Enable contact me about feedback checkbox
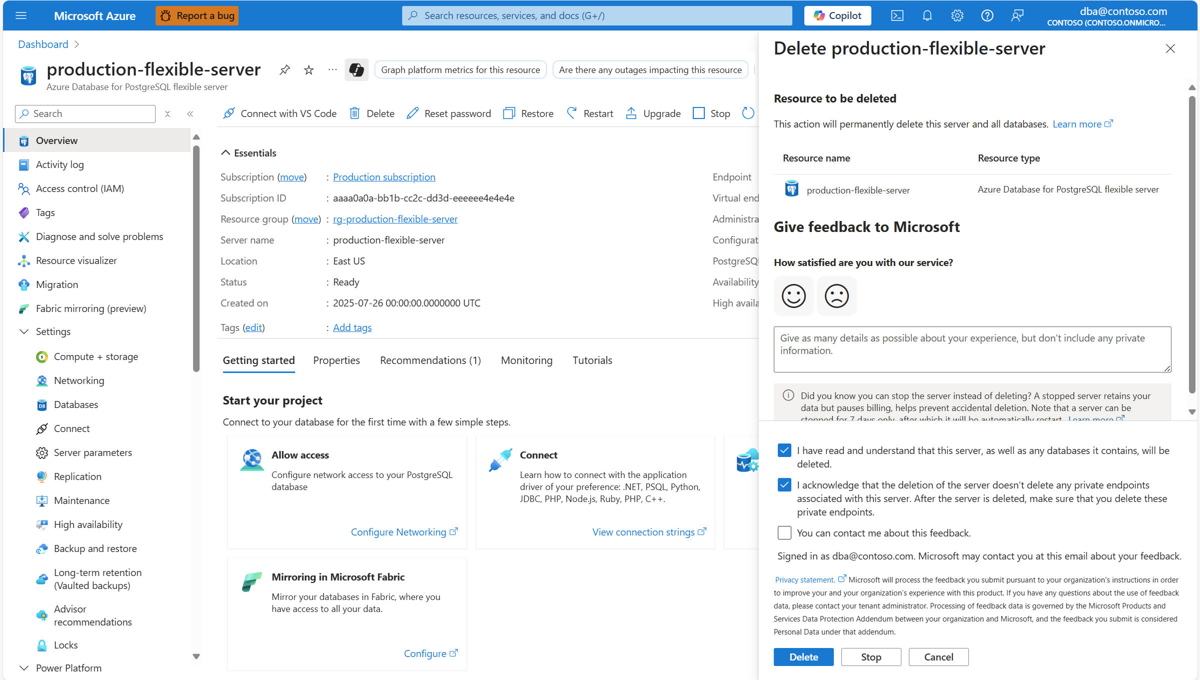This screenshot has height=680, width=1200. pos(784,533)
